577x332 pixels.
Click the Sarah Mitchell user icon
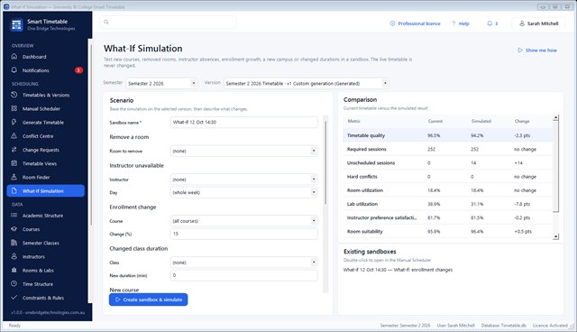[x=522, y=23]
